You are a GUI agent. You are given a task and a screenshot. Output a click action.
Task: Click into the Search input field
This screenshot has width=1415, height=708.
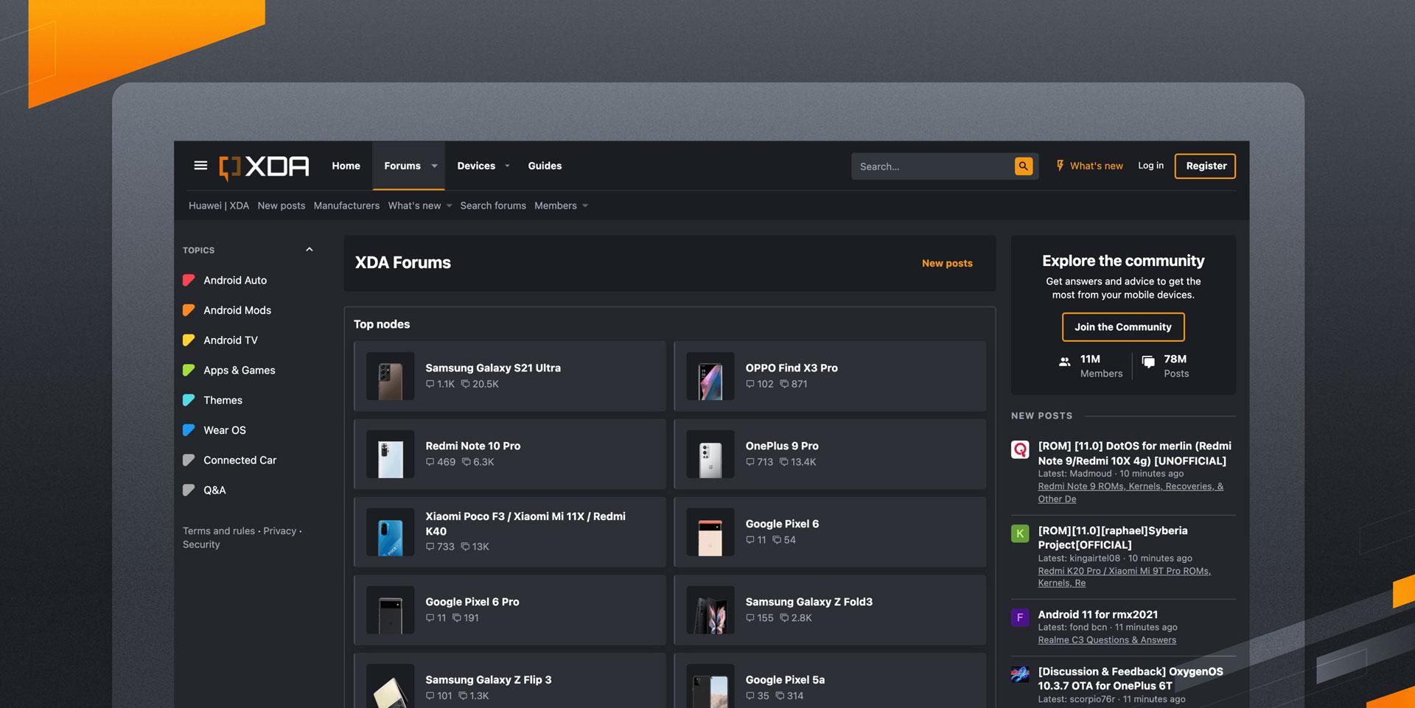click(932, 167)
